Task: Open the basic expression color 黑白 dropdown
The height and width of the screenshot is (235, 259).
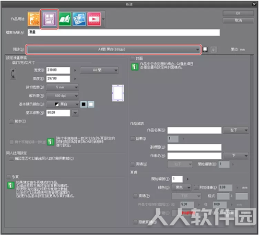Action: point(63,104)
